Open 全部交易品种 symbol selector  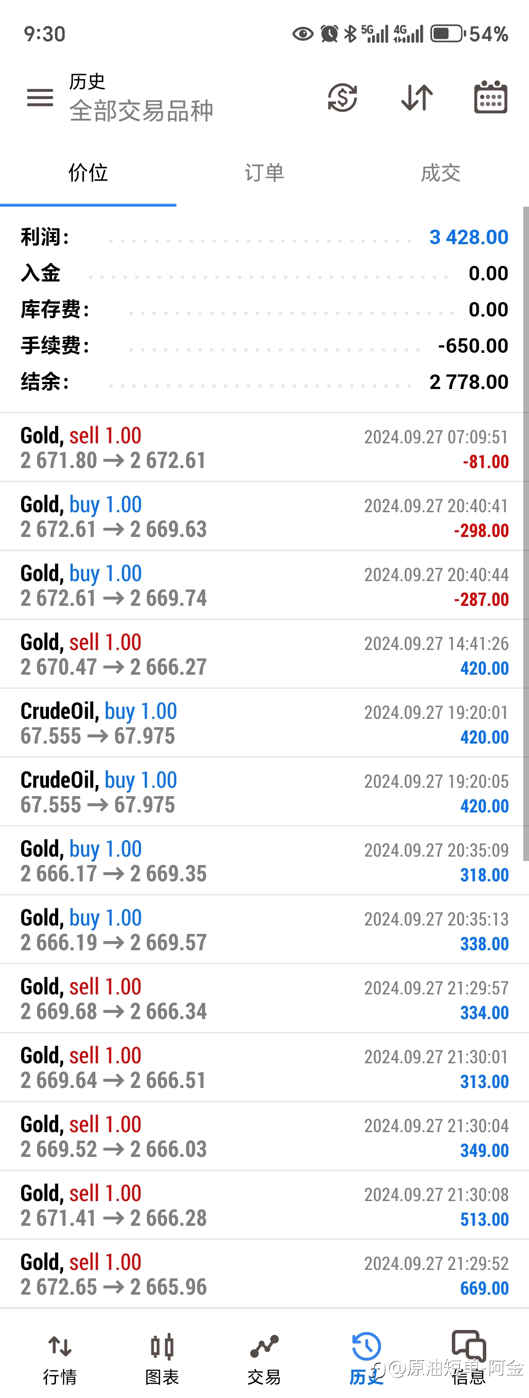[141, 111]
